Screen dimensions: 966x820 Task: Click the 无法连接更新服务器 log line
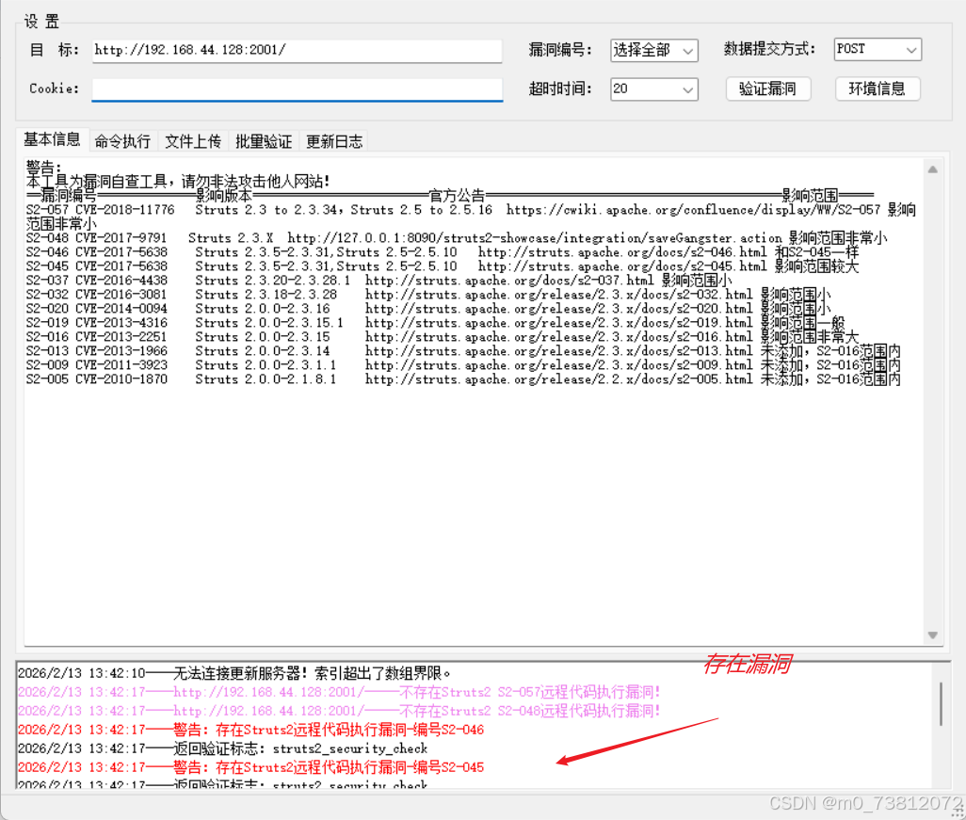click(236, 673)
